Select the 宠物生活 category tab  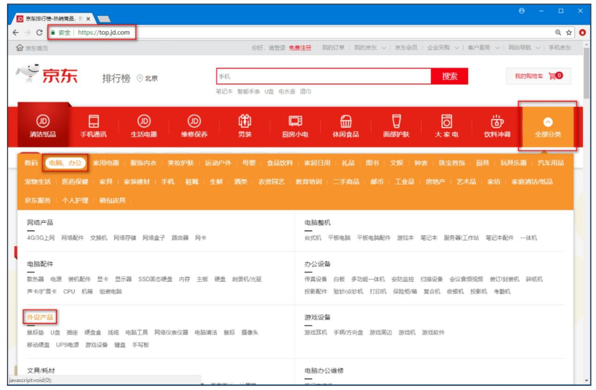point(38,182)
